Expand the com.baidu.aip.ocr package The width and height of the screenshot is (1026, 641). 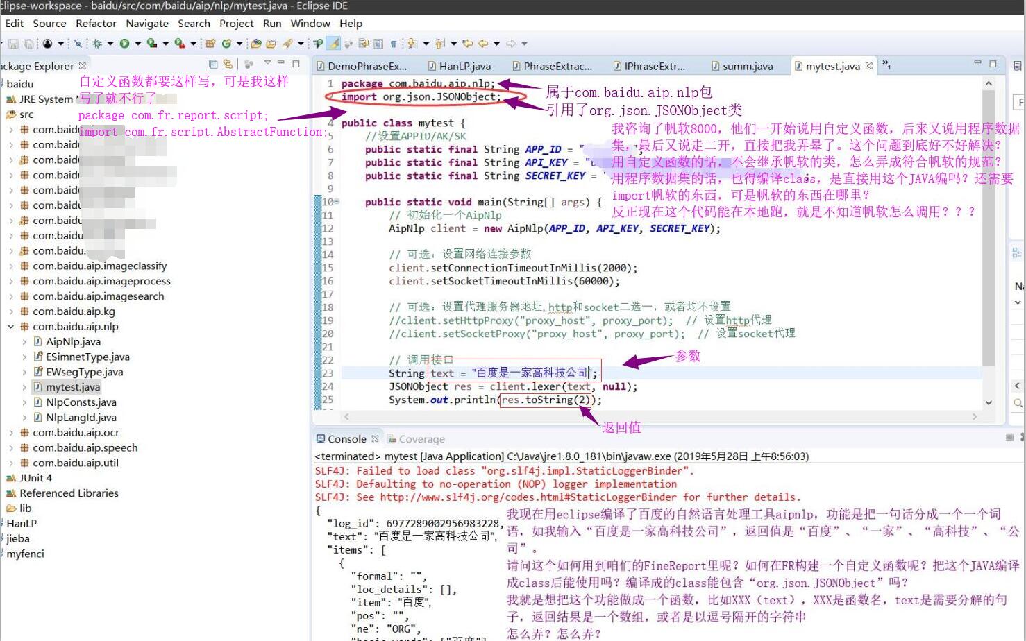pyautogui.click(x=10, y=433)
